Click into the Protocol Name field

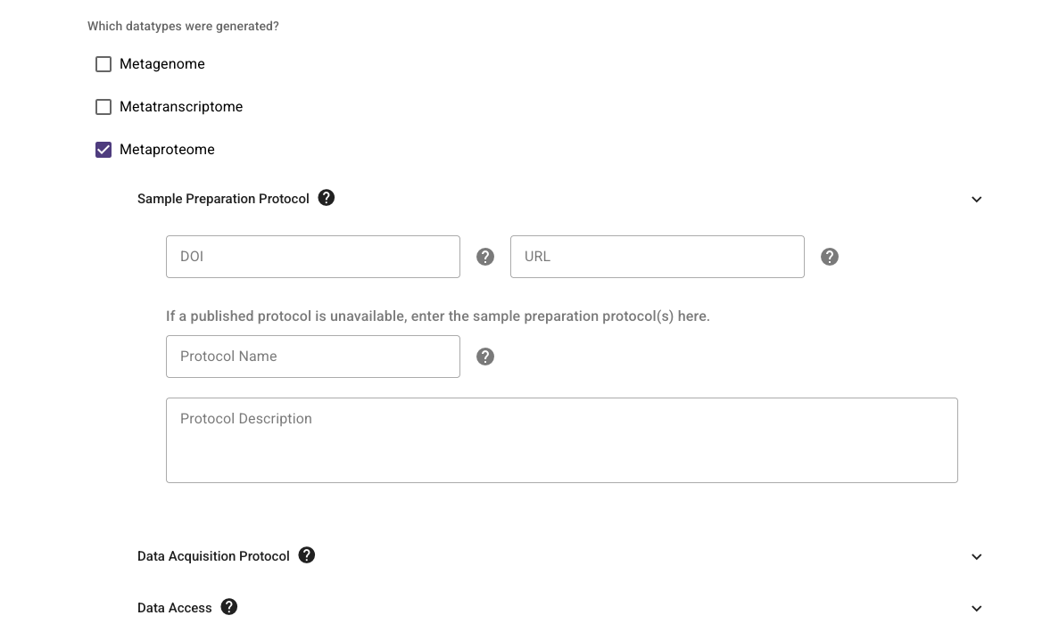pos(313,357)
